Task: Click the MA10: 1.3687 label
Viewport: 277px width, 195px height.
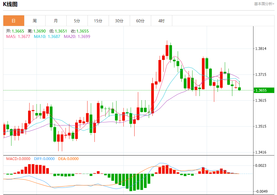Action: coord(47,36)
